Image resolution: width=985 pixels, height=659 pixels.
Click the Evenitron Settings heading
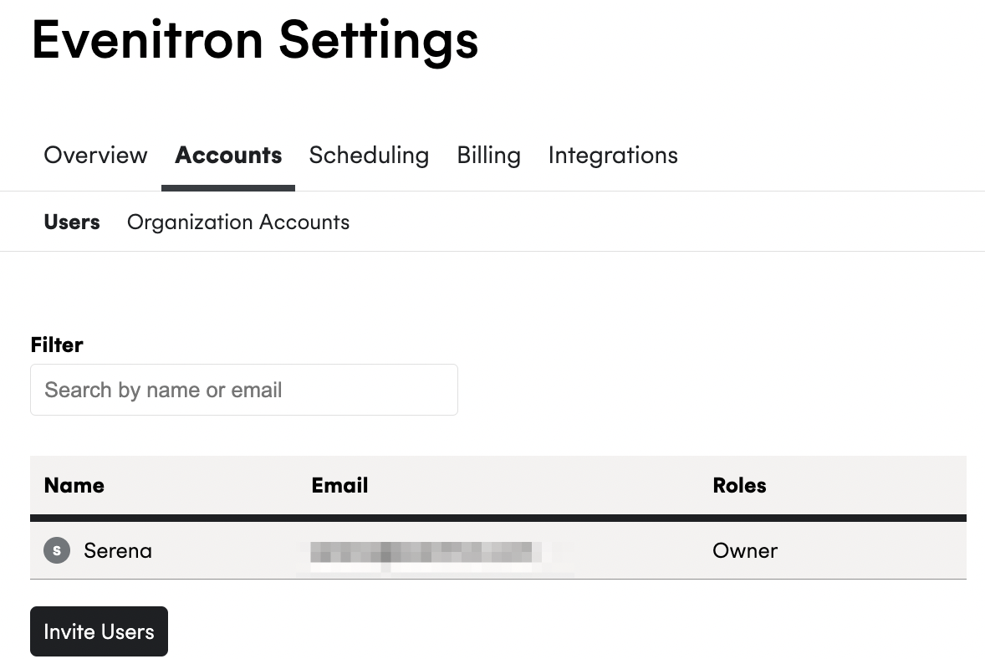(x=254, y=39)
